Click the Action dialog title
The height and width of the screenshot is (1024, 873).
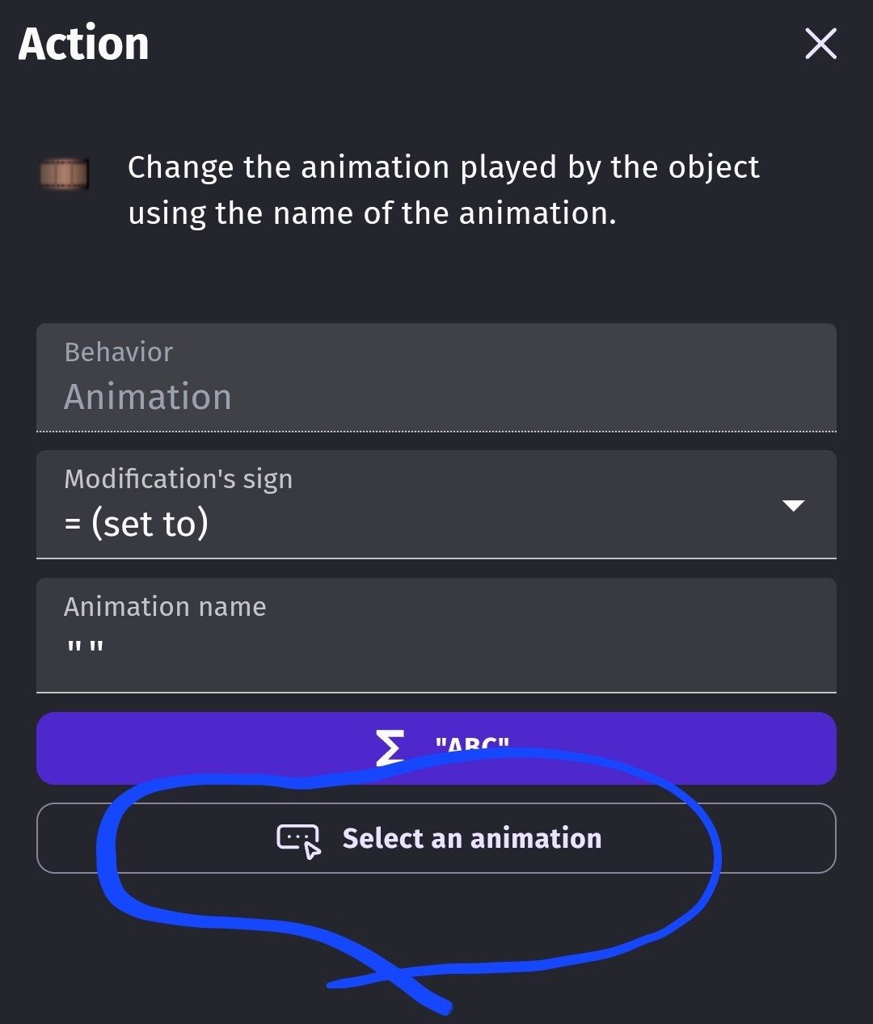click(84, 44)
